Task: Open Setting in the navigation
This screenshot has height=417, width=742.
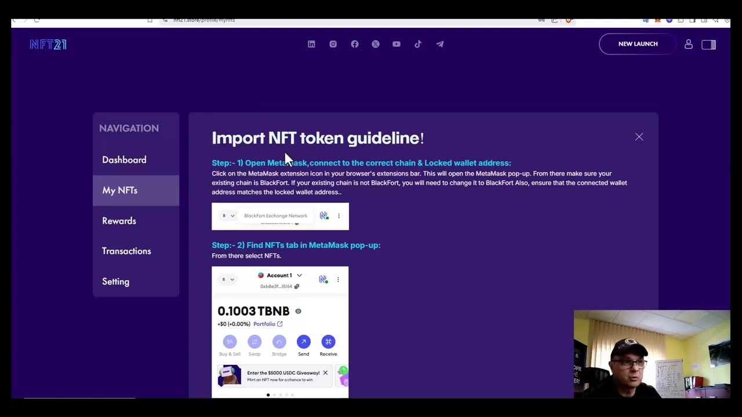Action: [115, 281]
